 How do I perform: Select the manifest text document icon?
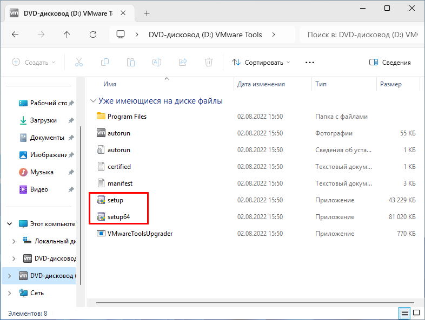[x=101, y=183]
